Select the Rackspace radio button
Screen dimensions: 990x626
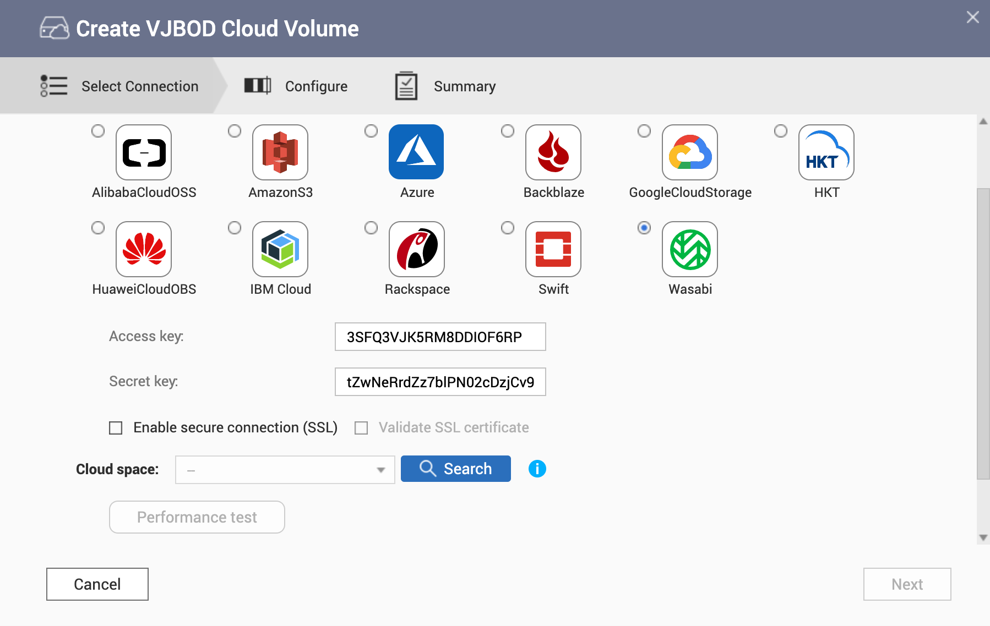pos(371,228)
